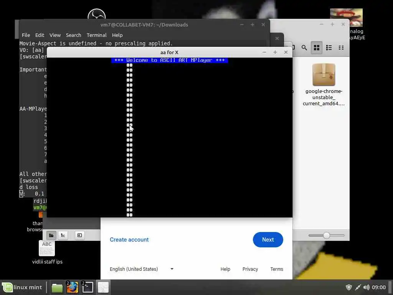Click the terminal title vm7@COLLABET-VM7: ~/Downloads
The height and width of the screenshot is (295, 393).
click(144, 25)
